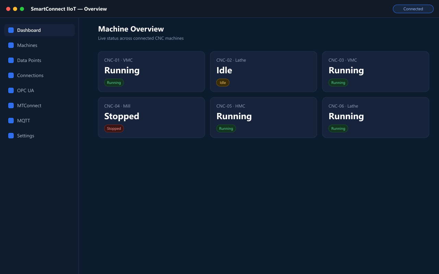The image size is (439, 274).
Task: Open the Settings menu label
Action: pyautogui.click(x=26, y=136)
